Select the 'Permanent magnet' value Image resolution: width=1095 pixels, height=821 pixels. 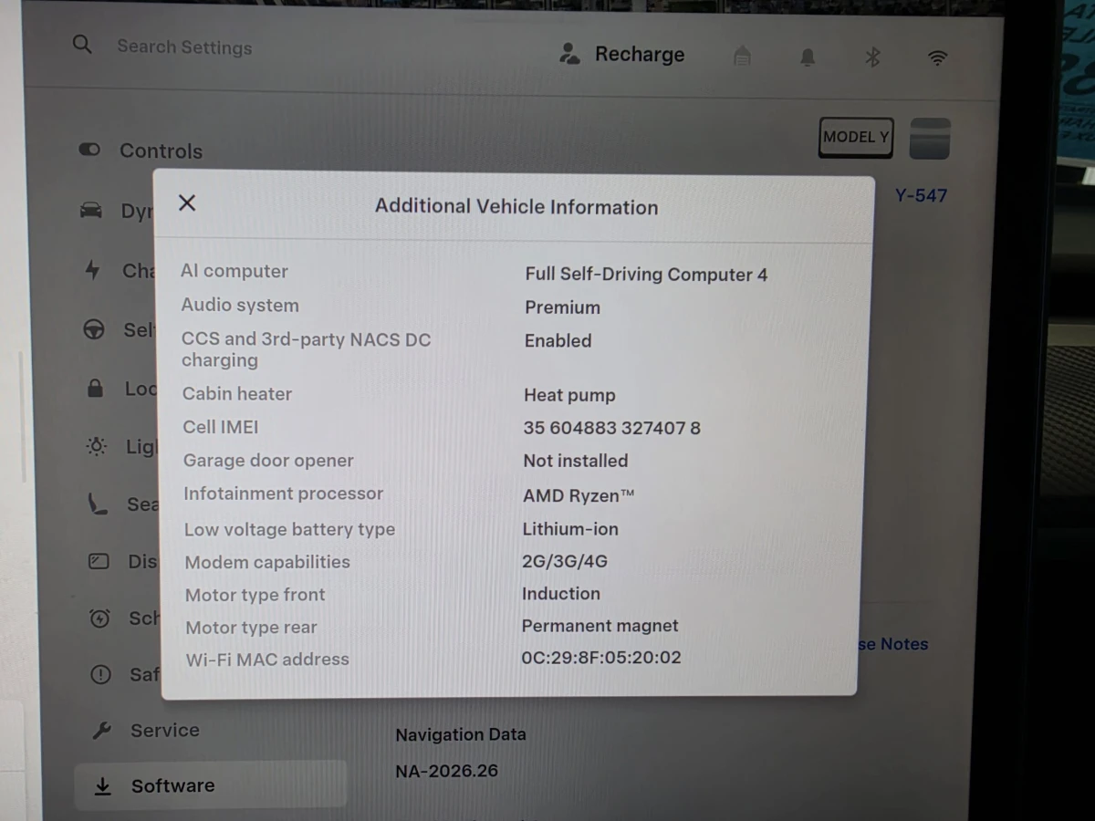[600, 626]
